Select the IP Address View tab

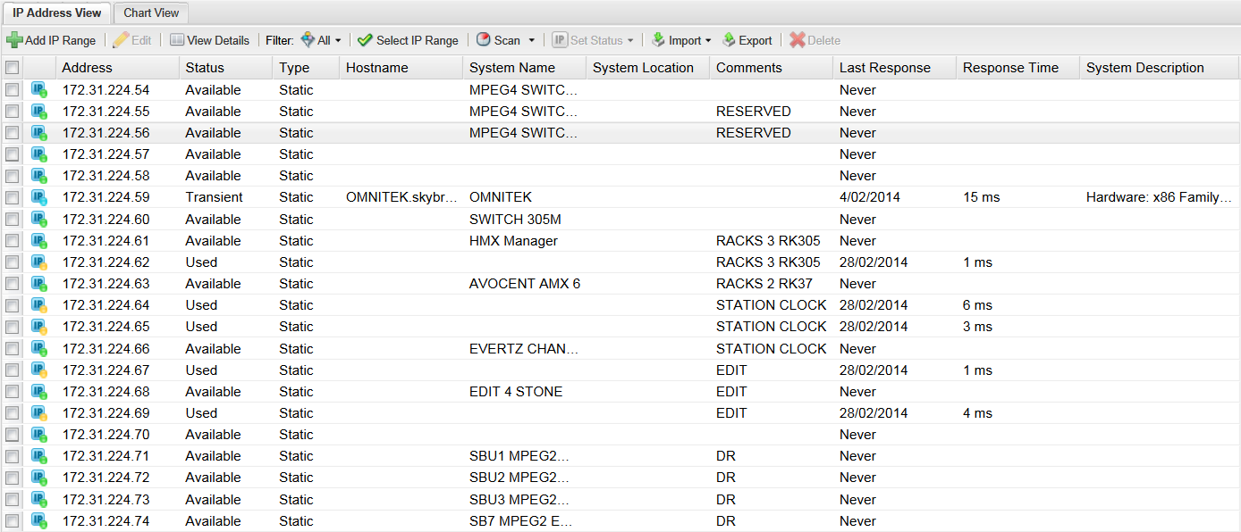(56, 12)
